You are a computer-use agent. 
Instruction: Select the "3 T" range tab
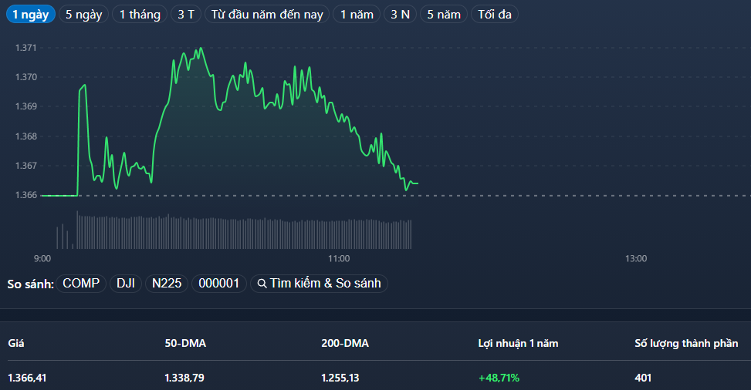click(x=186, y=15)
